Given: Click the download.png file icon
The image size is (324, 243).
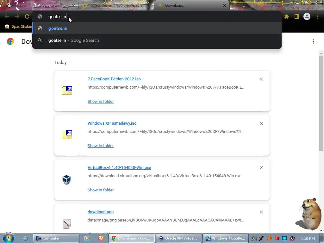Looking at the screenshot, I should coord(67,224).
